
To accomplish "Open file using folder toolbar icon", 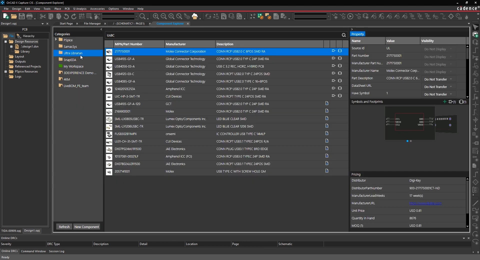I will tap(14, 16).
